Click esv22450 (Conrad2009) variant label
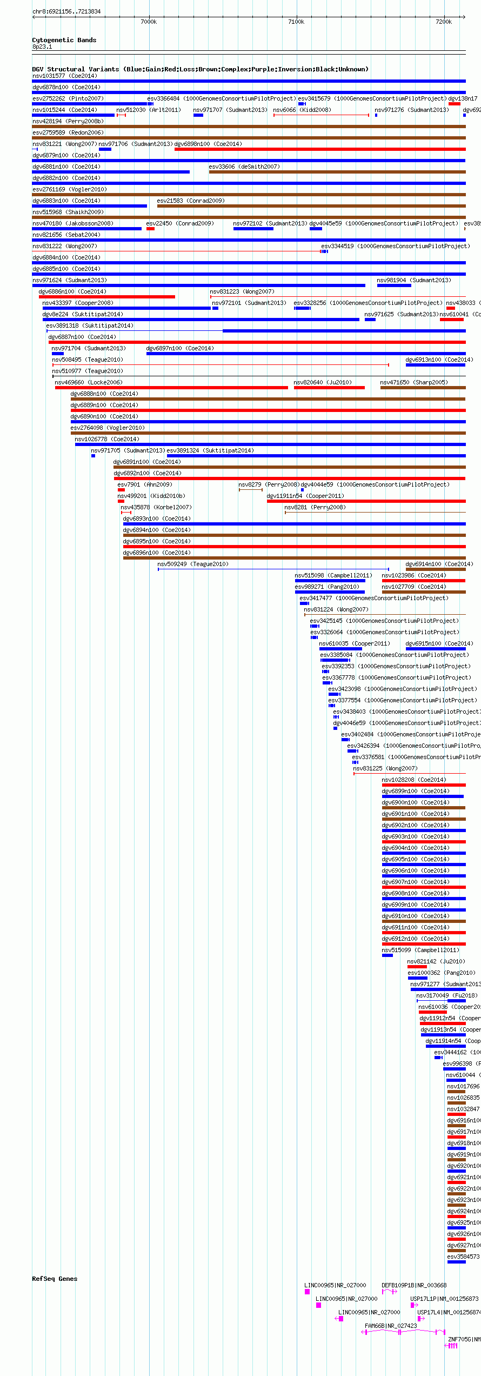Screen dimensions: 481x1376 [180, 223]
